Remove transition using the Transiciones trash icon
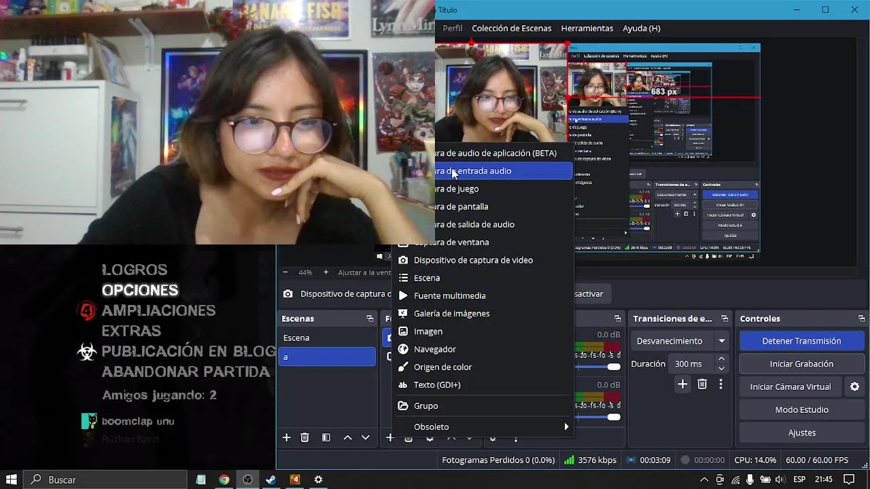Image resolution: width=870 pixels, height=489 pixels. [702, 384]
